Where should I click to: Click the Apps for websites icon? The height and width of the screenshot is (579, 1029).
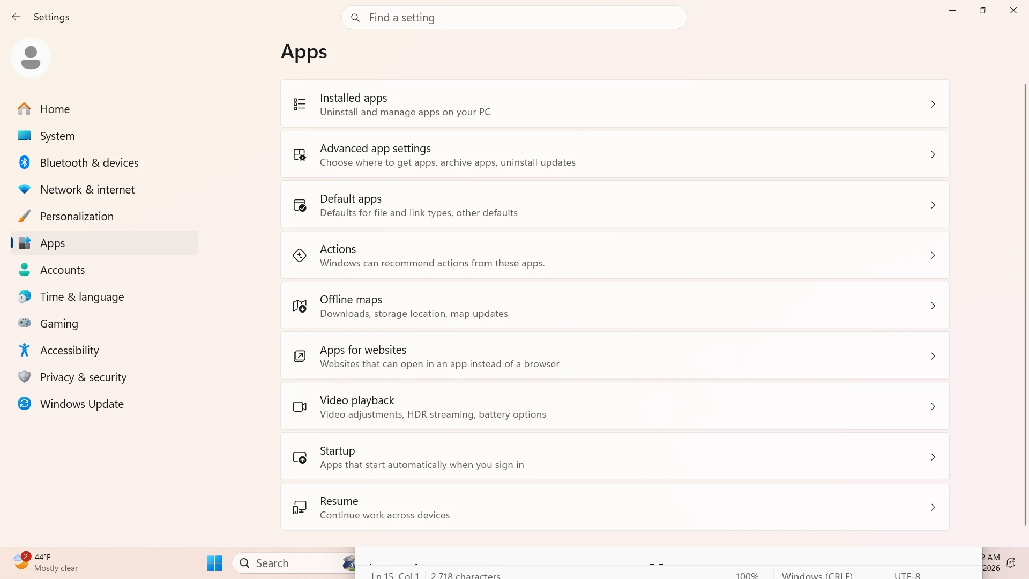(x=300, y=356)
